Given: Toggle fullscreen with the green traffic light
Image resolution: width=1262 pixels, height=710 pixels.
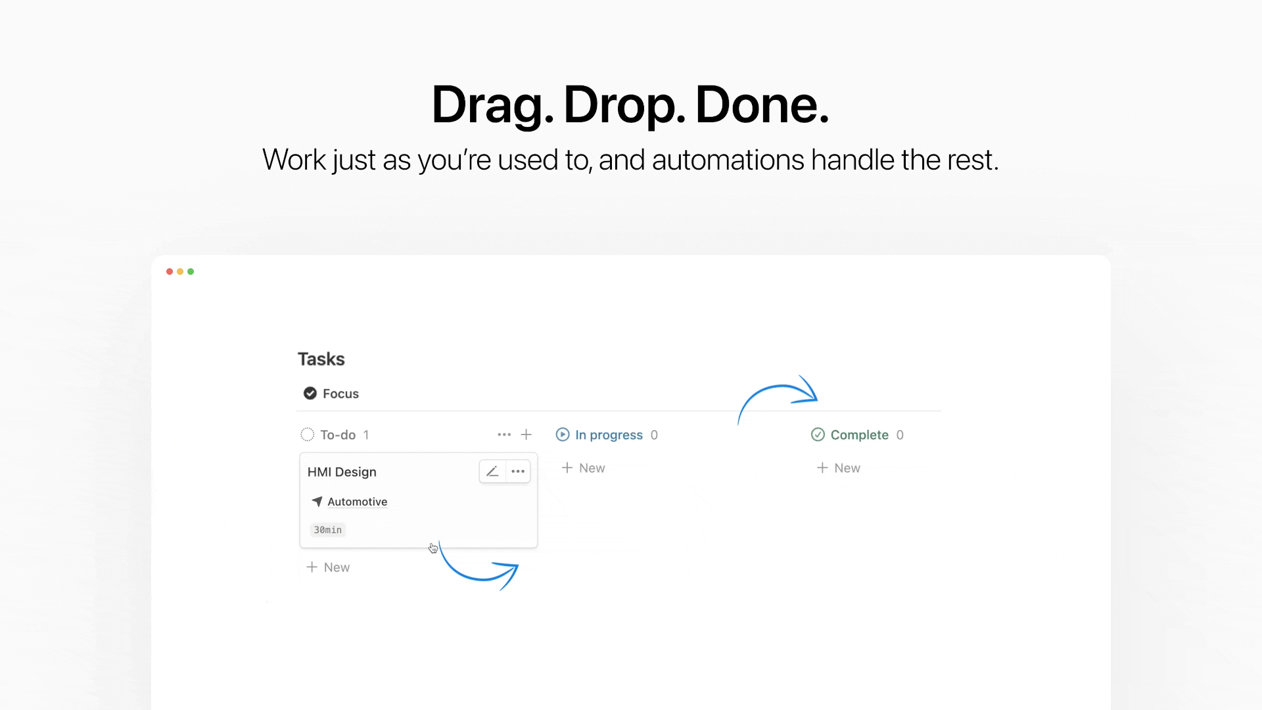Looking at the screenshot, I should pyautogui.click(x=190, y=272).
